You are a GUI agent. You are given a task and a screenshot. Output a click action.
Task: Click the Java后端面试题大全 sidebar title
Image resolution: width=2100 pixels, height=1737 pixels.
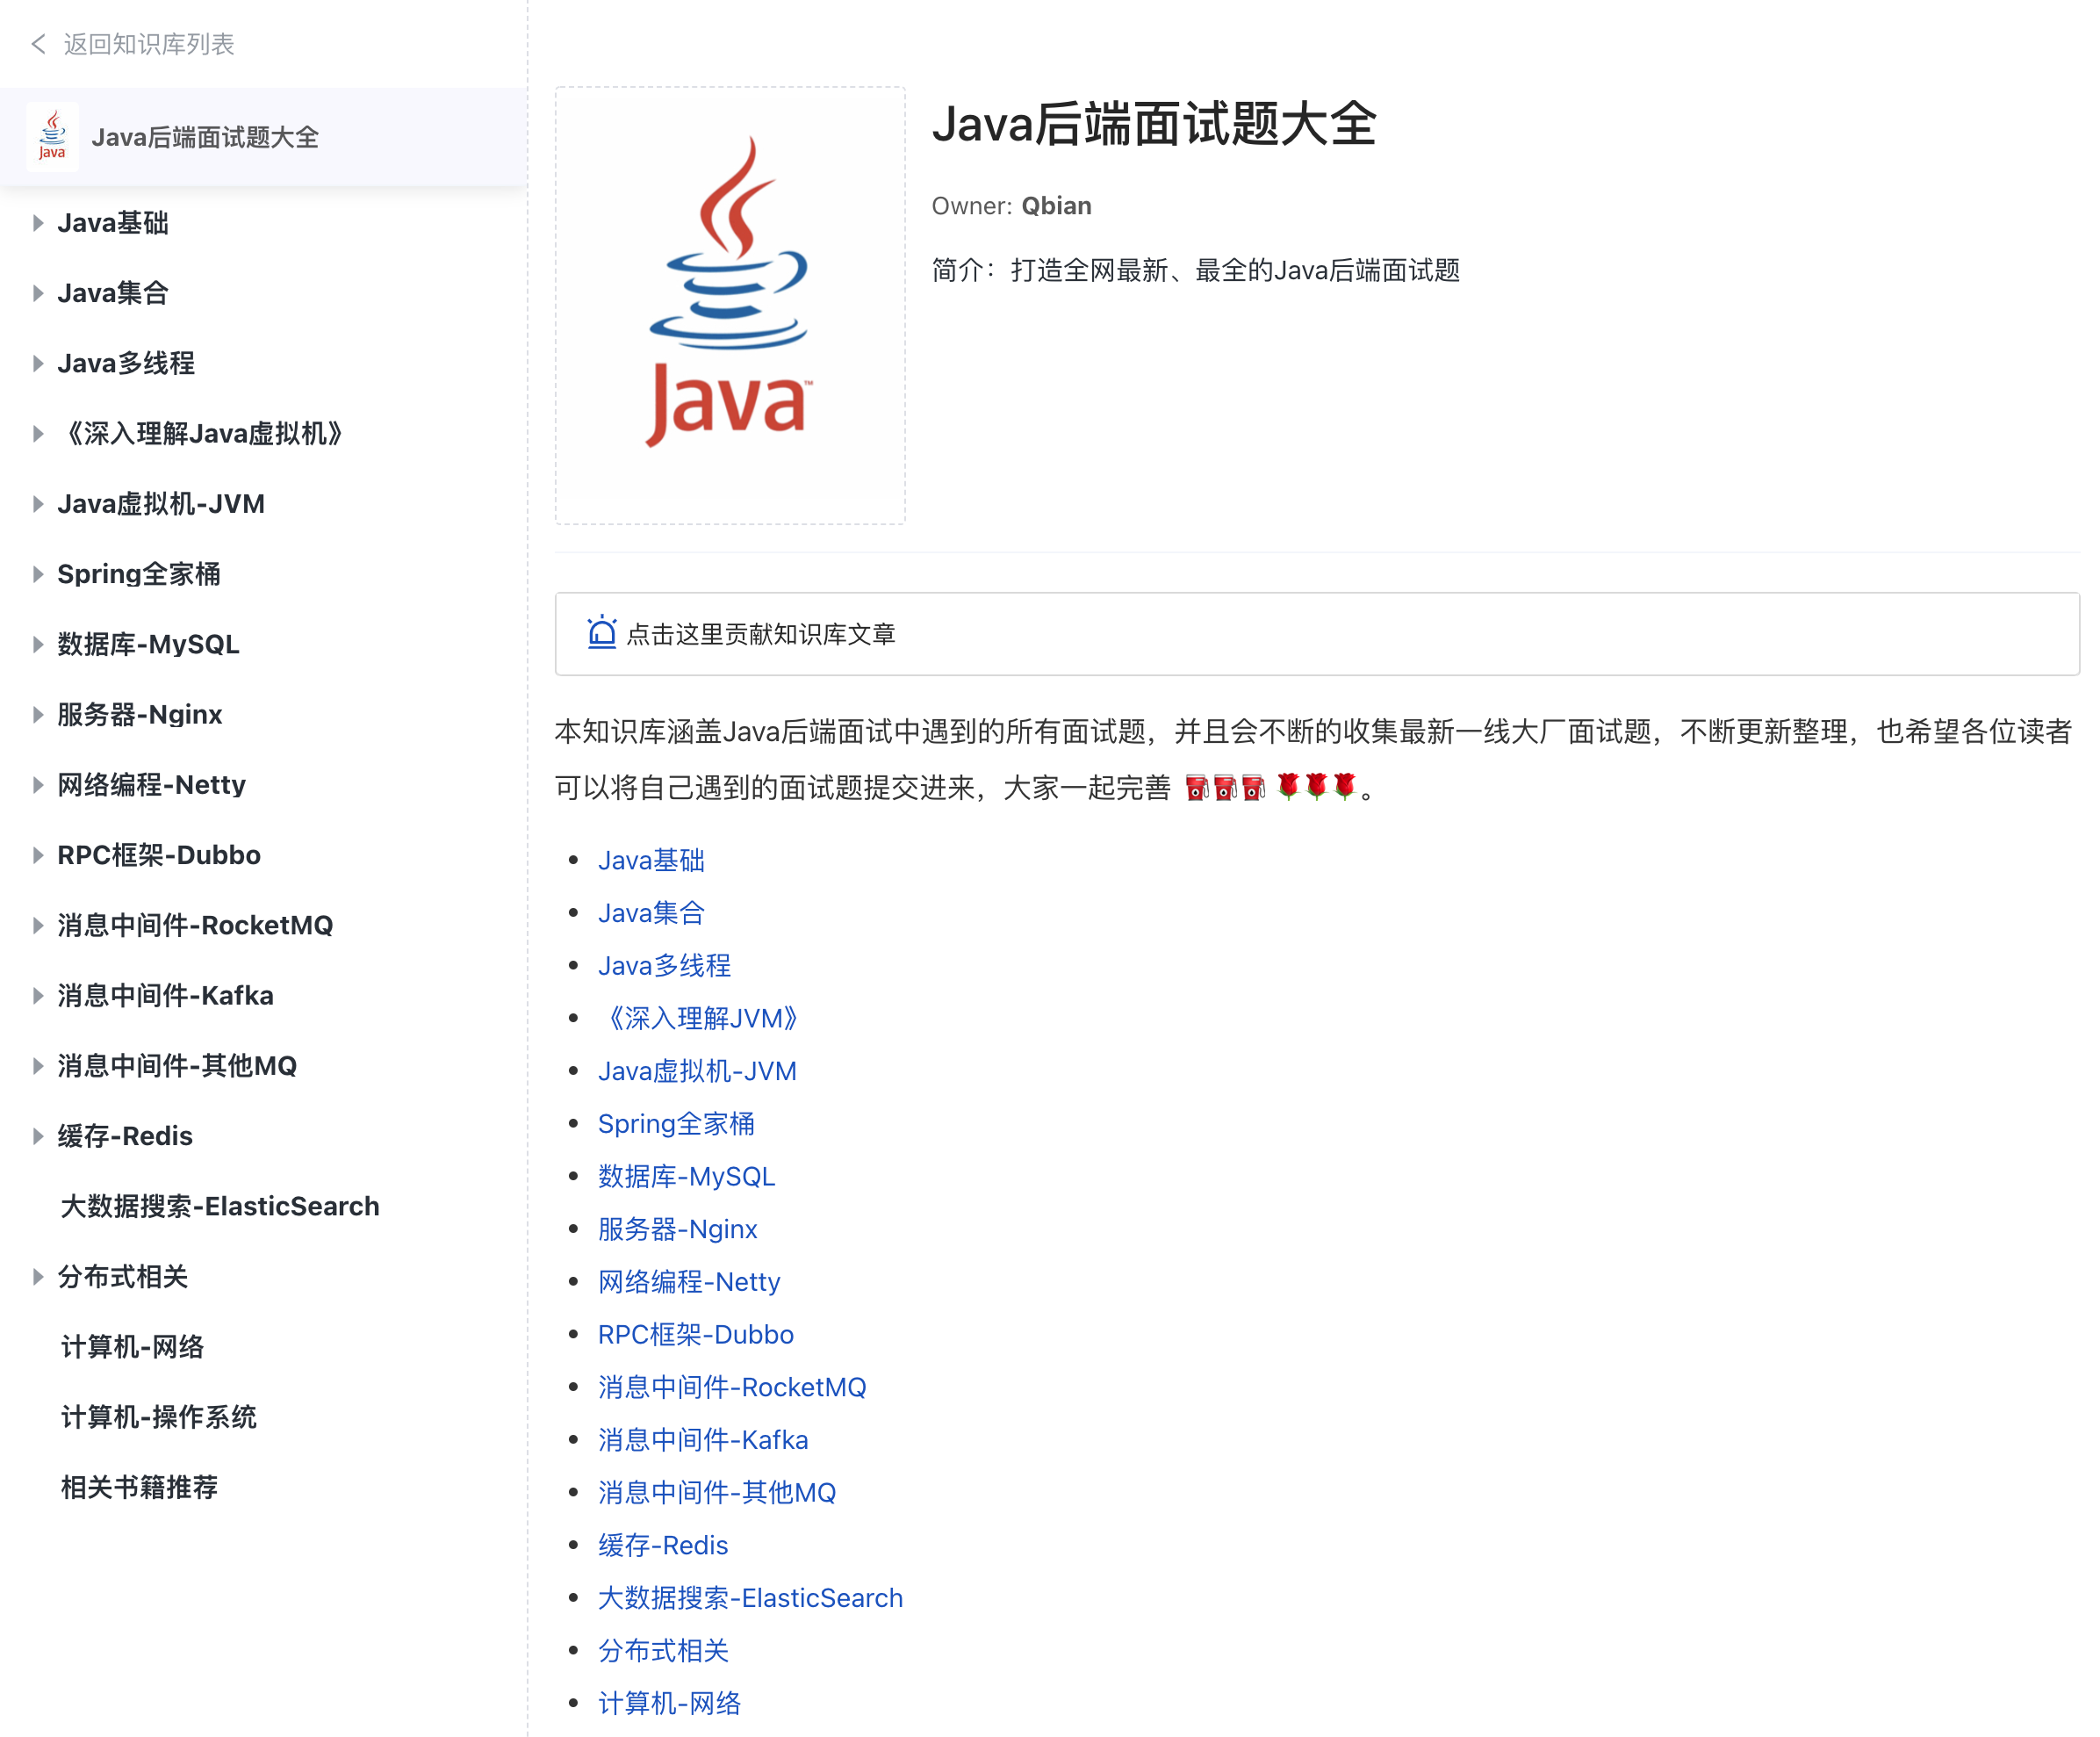click(x=205, y=137)
